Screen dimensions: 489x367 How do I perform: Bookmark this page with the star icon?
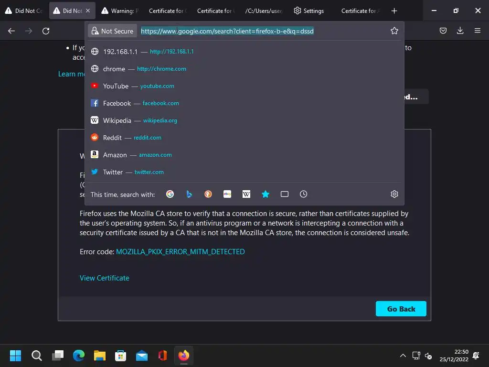394,31
